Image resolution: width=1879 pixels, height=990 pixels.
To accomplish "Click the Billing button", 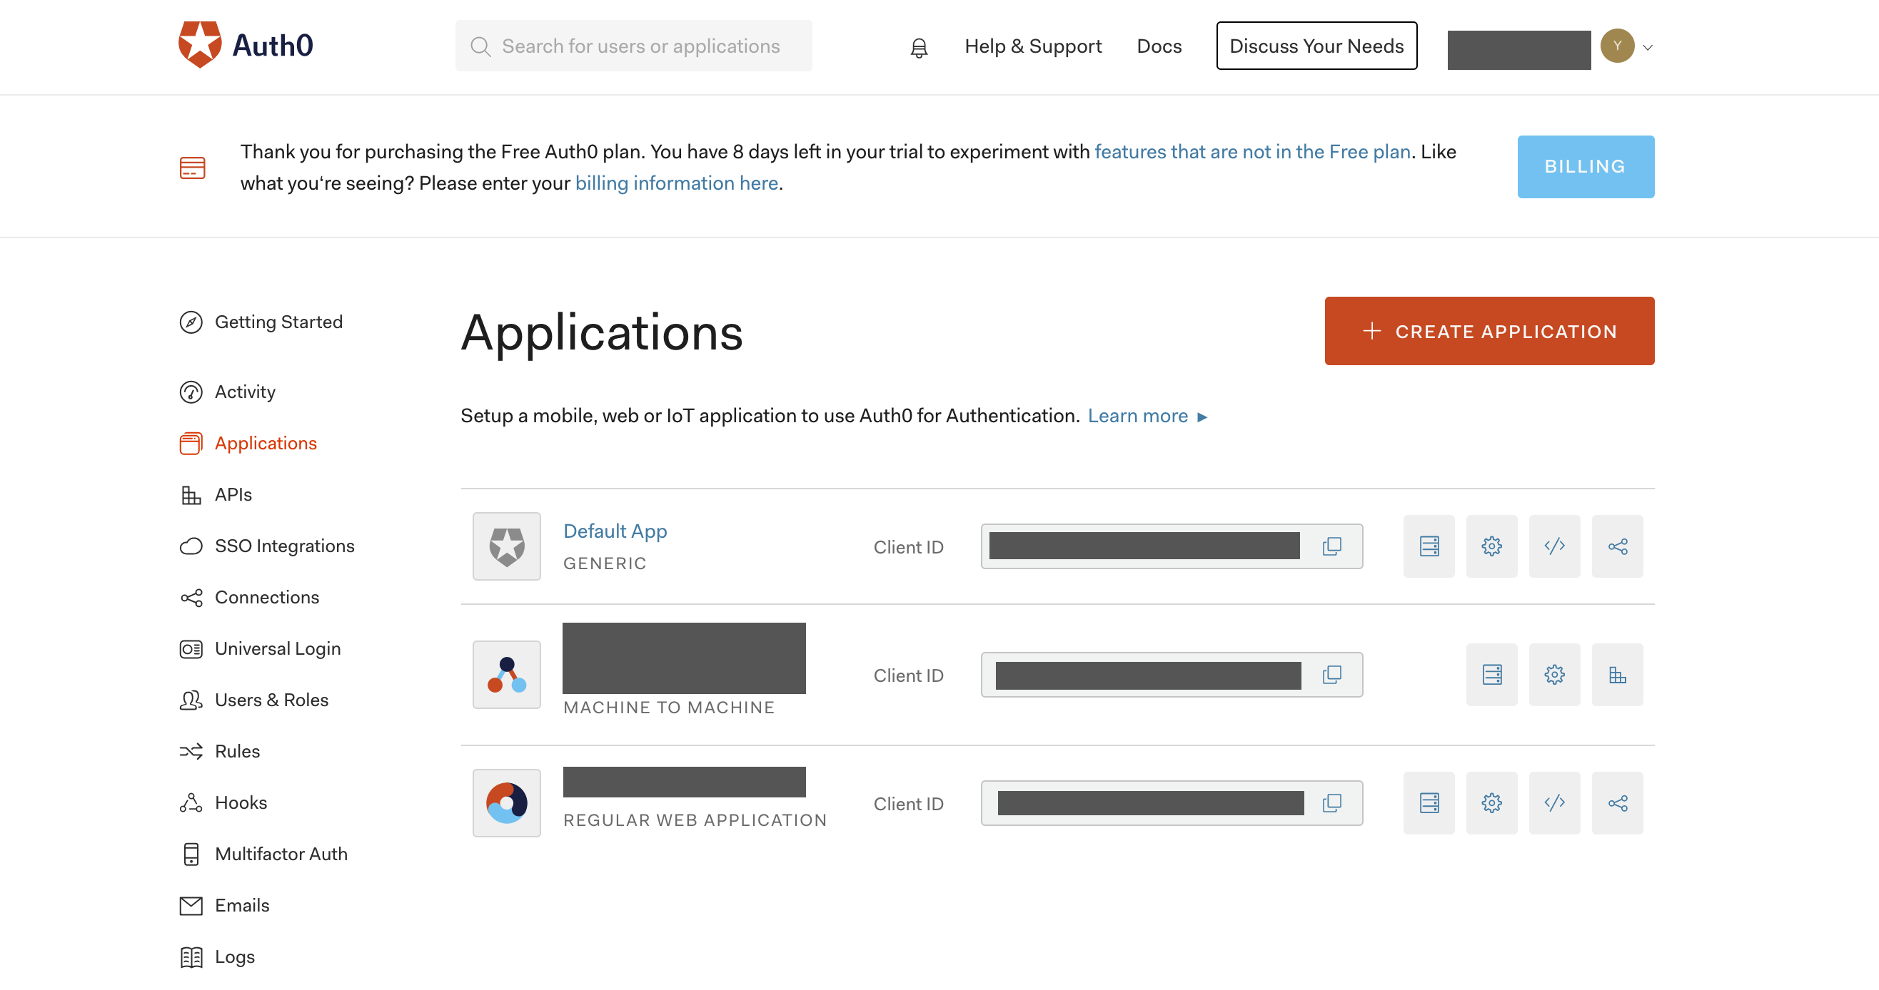I will point(1584,166).
